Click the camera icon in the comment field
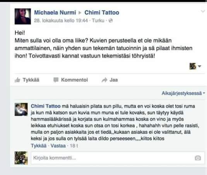This screenshot has width=207, height=175. click(x=198, y=158)
